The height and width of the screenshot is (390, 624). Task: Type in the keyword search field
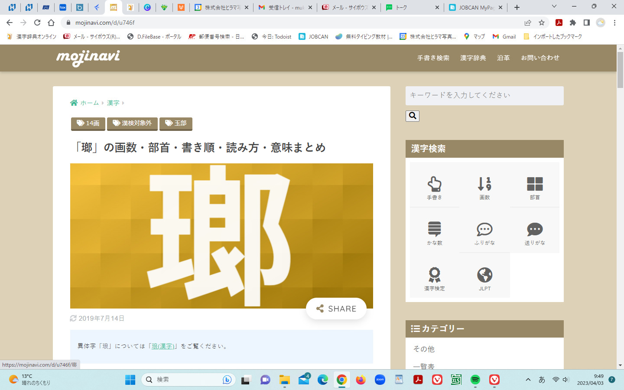484,95
